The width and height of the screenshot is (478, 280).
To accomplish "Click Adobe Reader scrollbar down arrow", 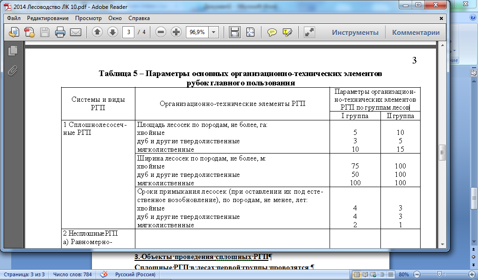I will (443, 245).
